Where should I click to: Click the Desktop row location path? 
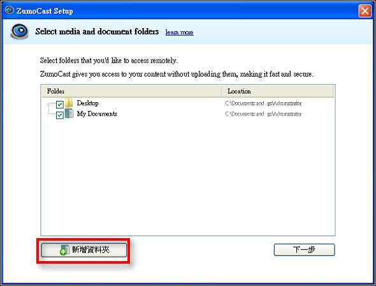263,103
